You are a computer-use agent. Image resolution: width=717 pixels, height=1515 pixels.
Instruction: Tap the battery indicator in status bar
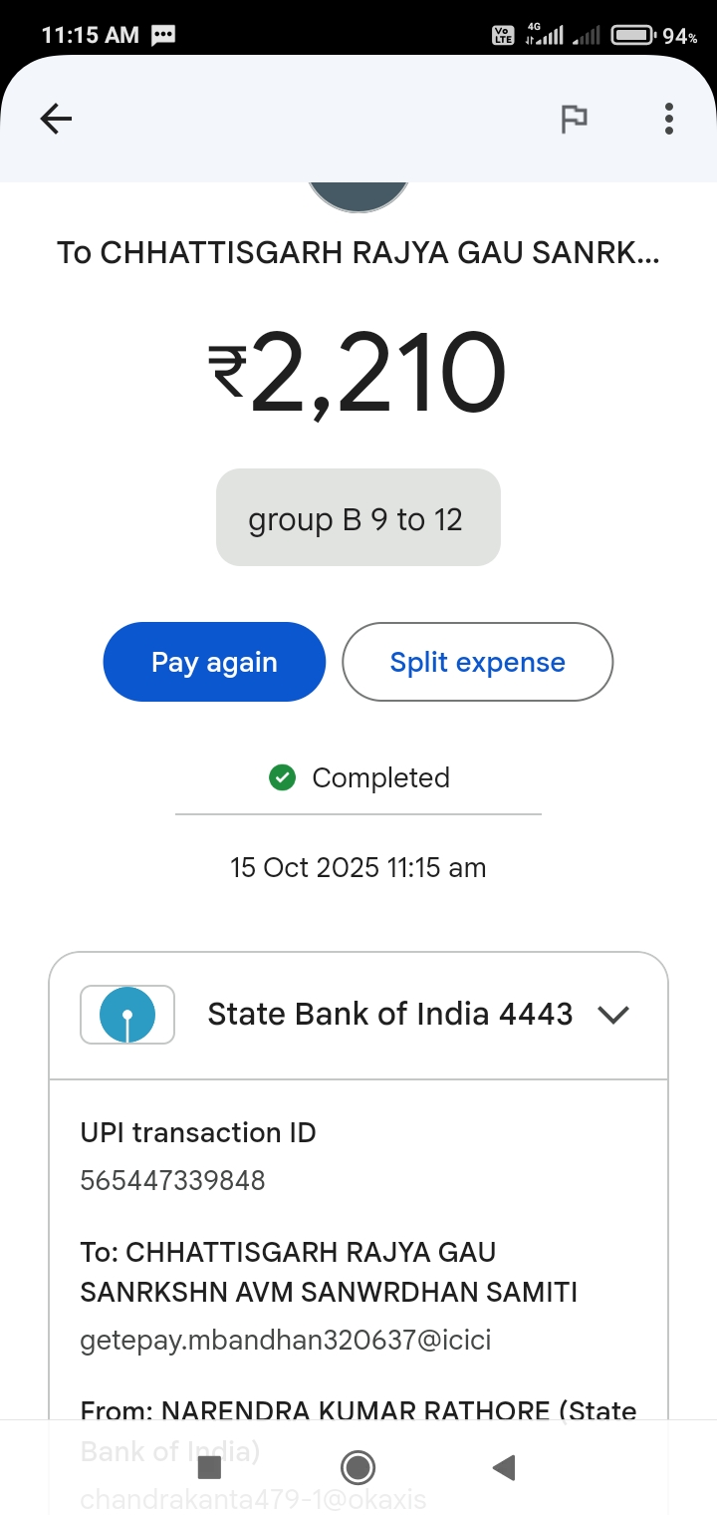[633, 36]
